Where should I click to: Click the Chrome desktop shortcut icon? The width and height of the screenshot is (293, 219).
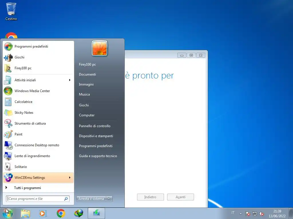[x=11, y=36]
